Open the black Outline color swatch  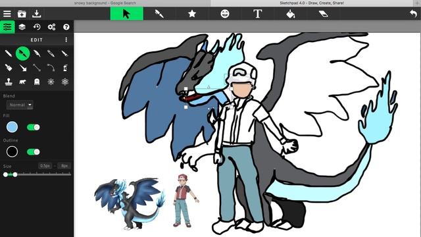click(x=12, y=152)
